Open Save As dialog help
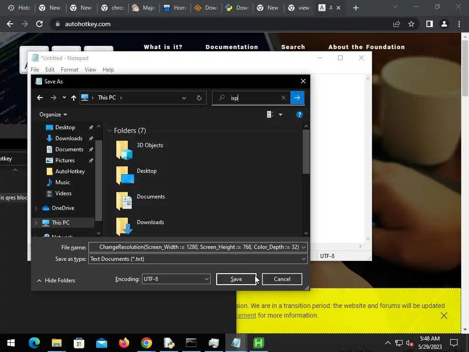 [x=300, y=115]
